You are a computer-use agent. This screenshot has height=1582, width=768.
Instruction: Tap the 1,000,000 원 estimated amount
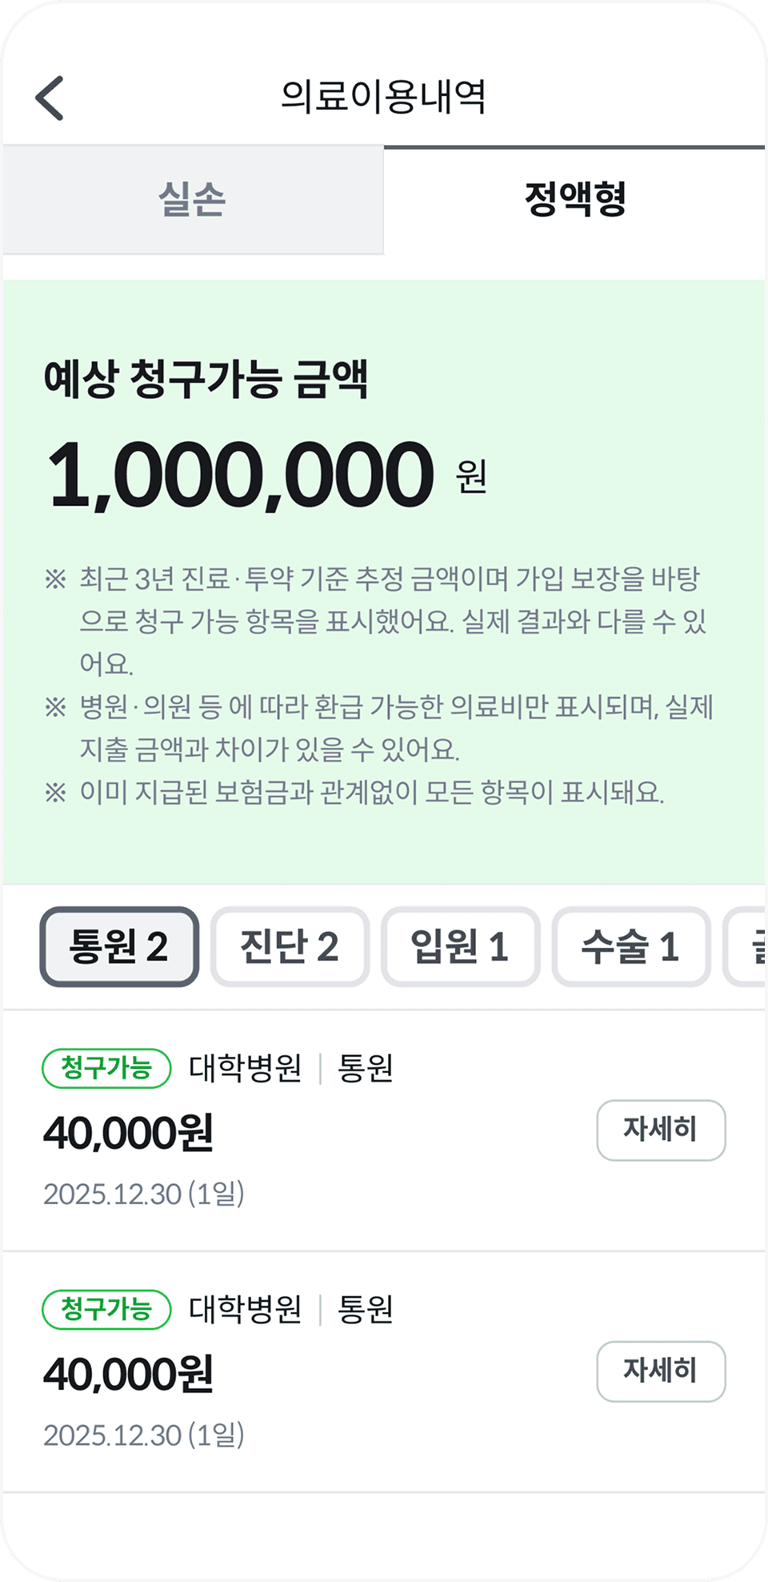tap(266, 476)
